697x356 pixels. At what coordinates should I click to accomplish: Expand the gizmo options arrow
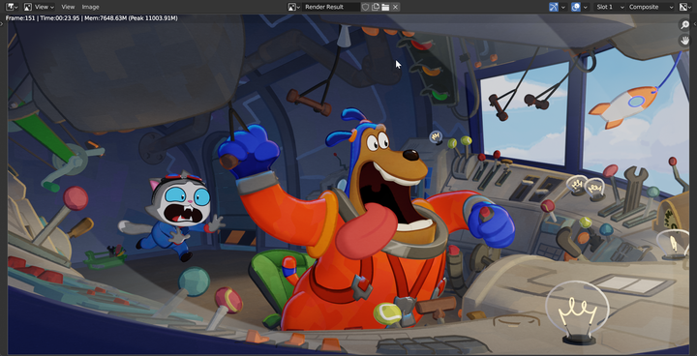point(563,7)
